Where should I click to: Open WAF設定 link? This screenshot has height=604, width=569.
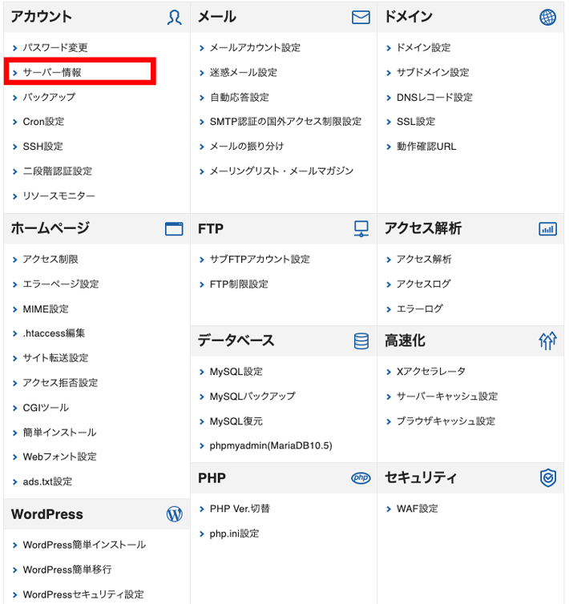coord(417,509)
